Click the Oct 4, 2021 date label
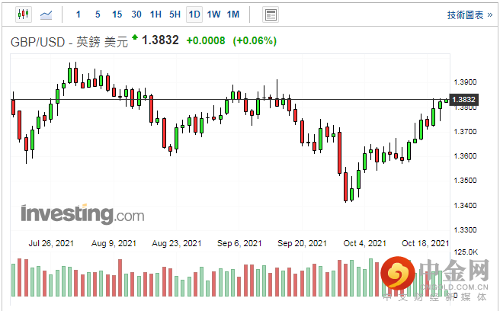The image size is (500, 311). [364, 243]
